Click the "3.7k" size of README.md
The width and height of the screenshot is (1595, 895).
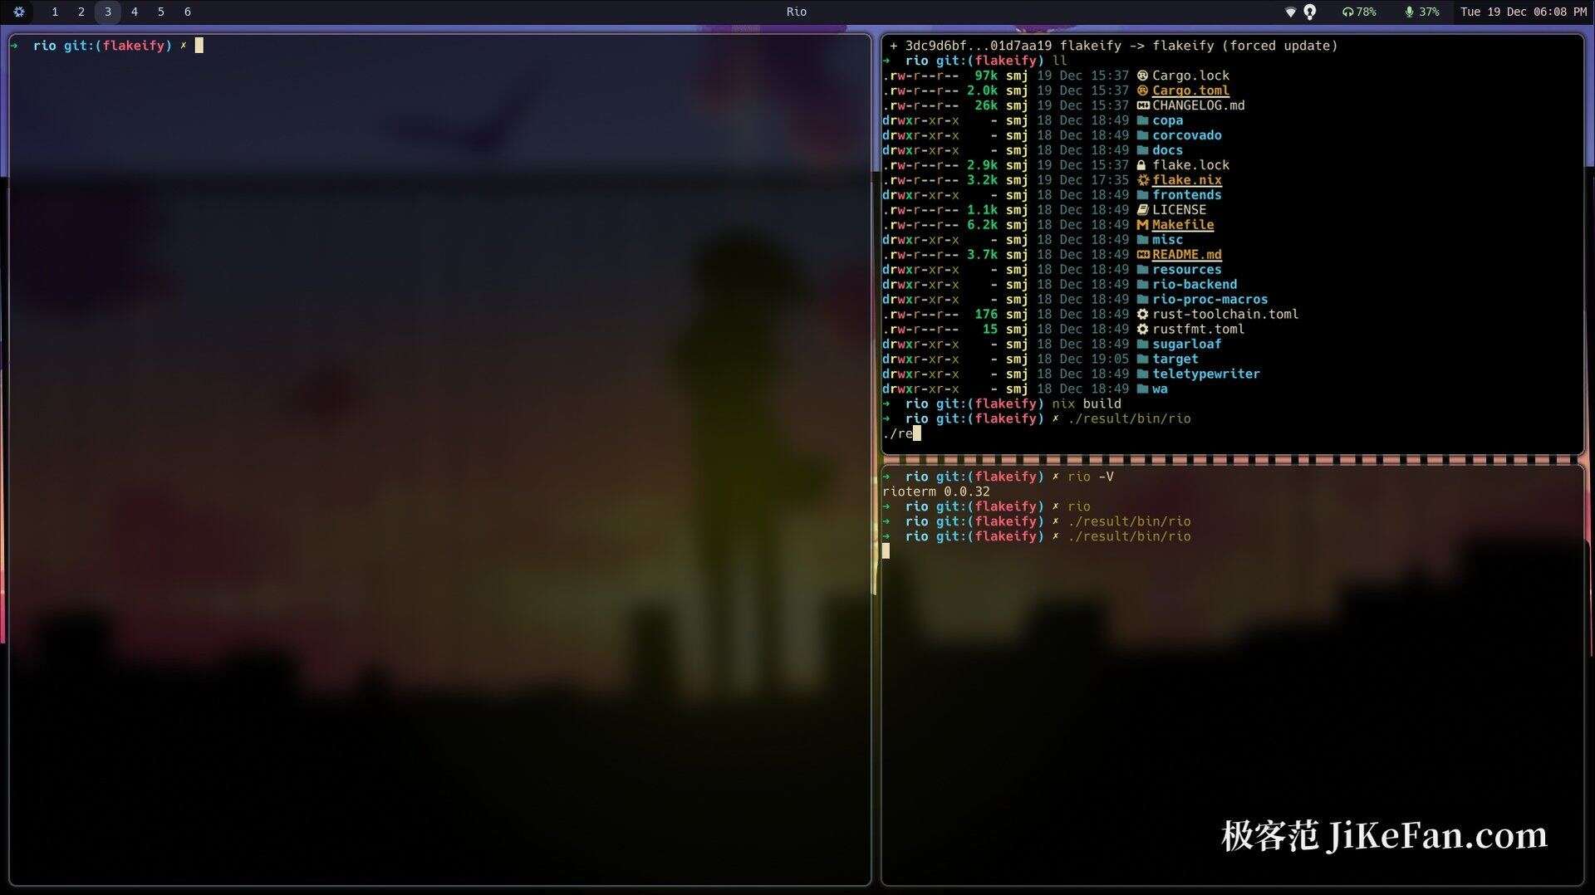tap(983, 255)
